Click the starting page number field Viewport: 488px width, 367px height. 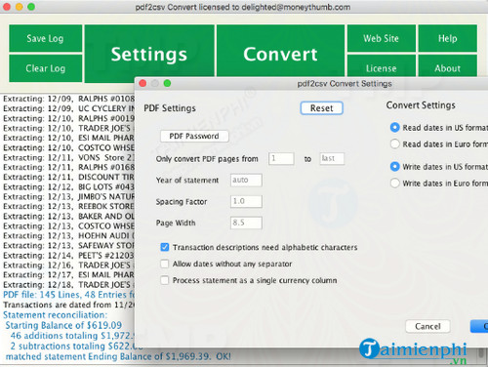point(281,158)
